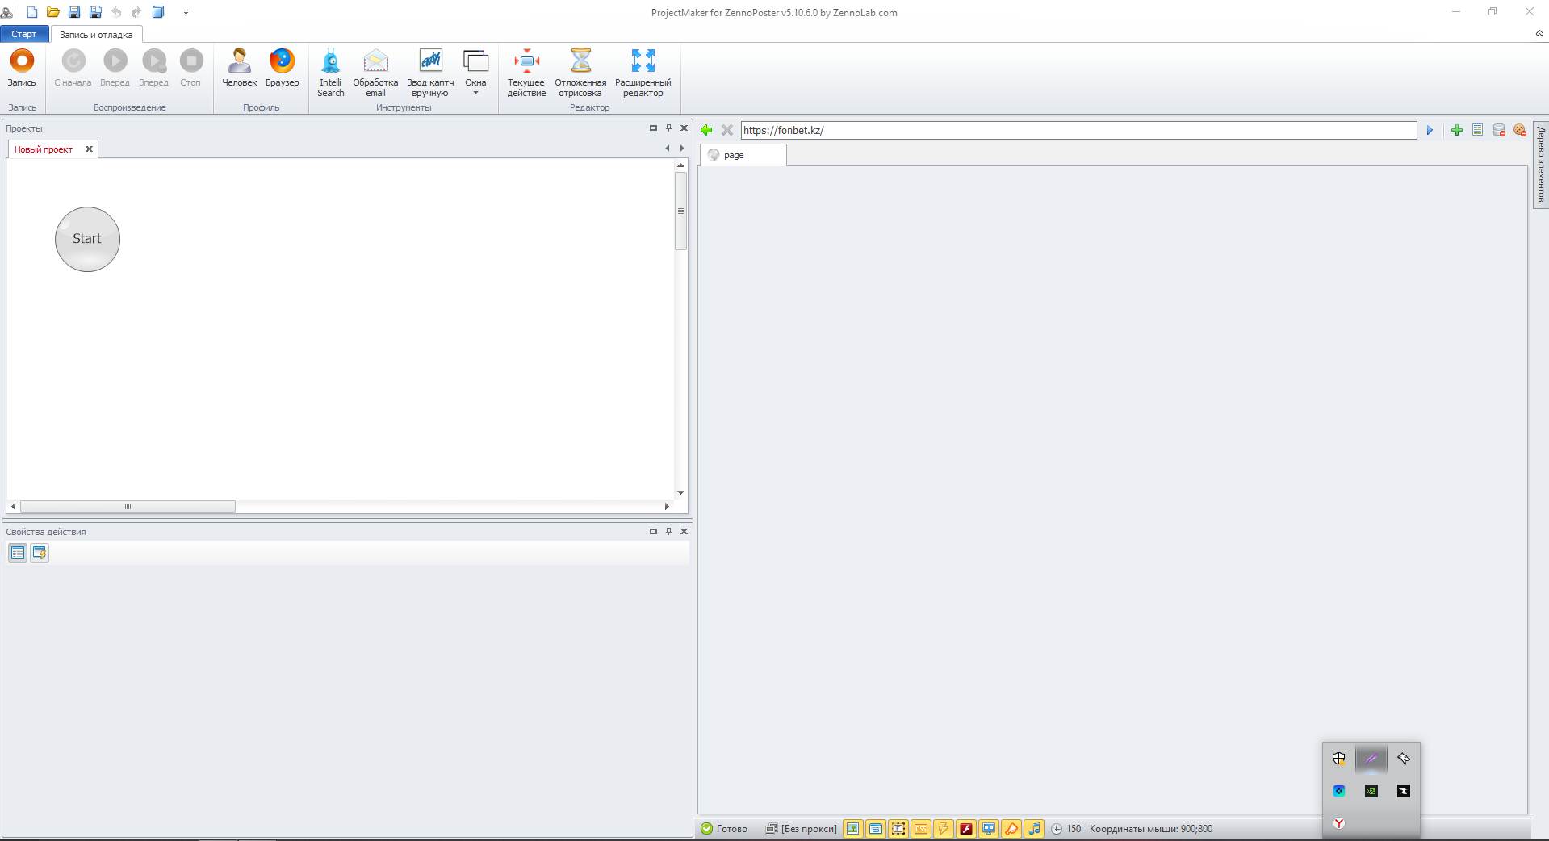Select the Запись и отладка ribbon tab
The width and height of the screenshot is (1549, 841).
tap(96, 35)
